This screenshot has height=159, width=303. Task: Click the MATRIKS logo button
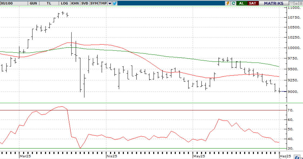(274, 3)
